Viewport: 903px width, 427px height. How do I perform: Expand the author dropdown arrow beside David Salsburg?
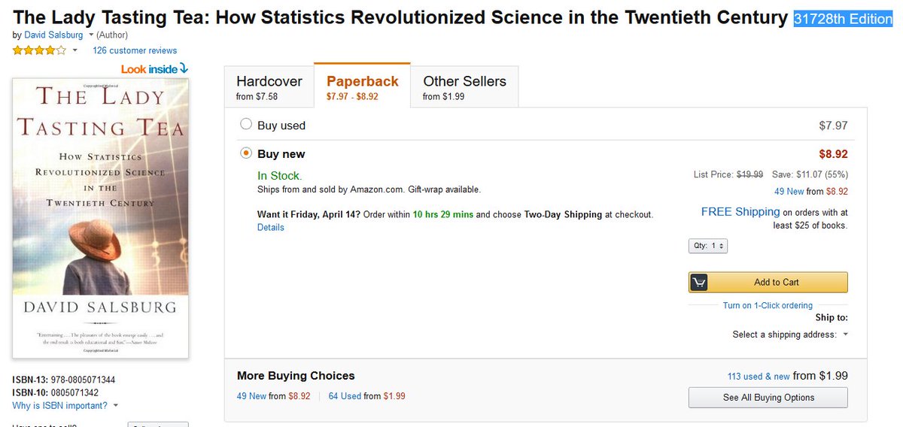tap(91, 35)
